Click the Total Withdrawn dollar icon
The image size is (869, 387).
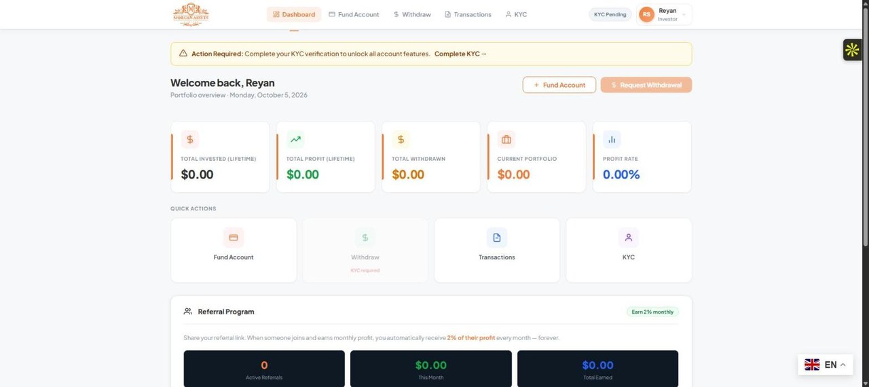click(401, 139)
